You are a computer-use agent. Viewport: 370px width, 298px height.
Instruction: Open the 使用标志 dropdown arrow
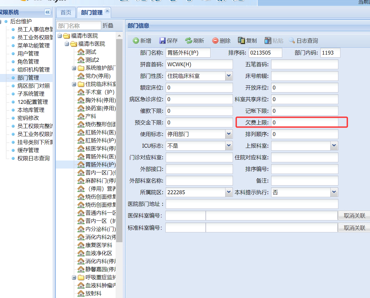coord(229,134)
